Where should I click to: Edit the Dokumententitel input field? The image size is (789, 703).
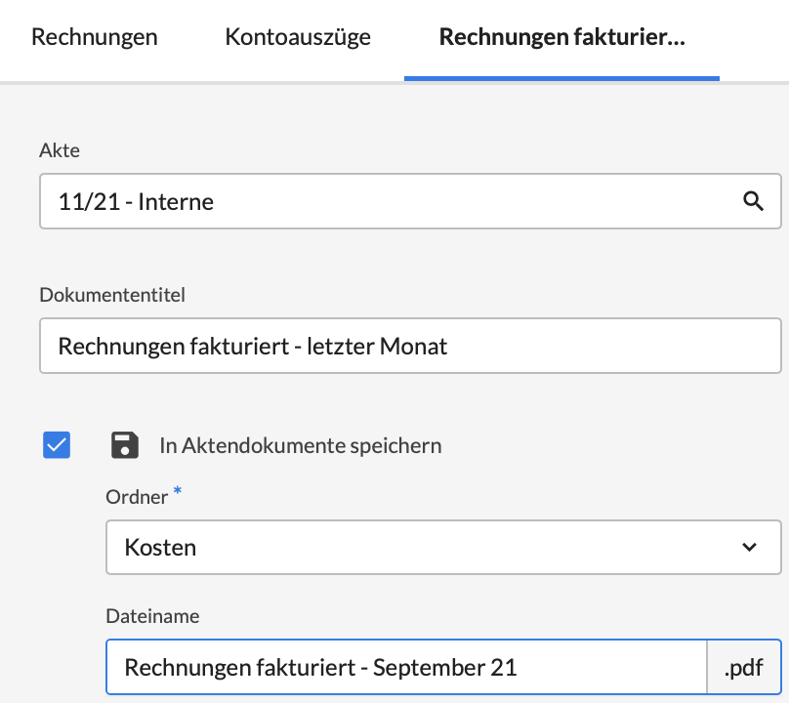click(x=410, y=346)
